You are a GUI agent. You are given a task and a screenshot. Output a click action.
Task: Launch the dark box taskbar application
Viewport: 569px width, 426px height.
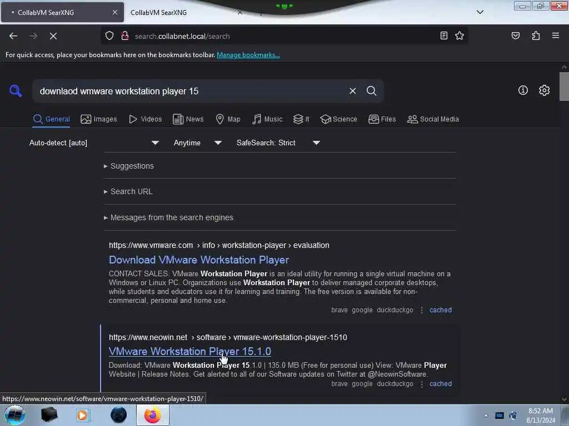pyautogui.click(x=49, y=415)
